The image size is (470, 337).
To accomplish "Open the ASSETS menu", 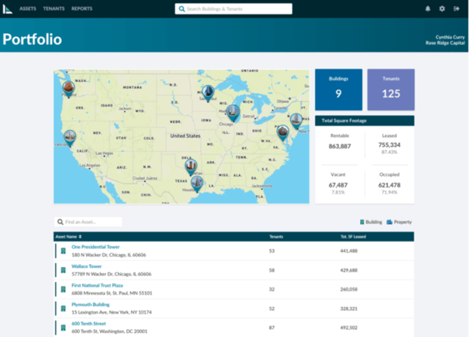I will point(28,9).
